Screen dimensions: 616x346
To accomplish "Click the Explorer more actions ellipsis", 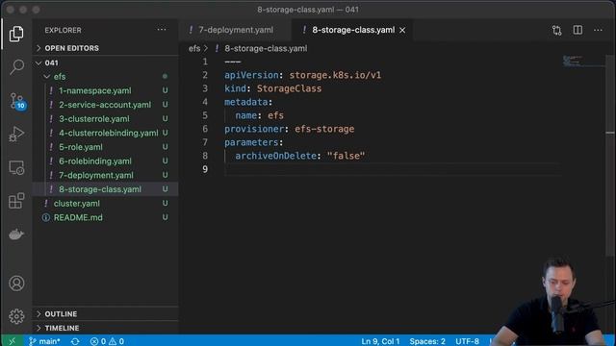I will point(162,30).
